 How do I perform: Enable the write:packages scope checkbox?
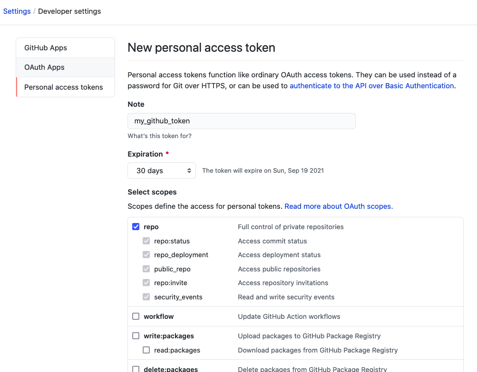click(x=136, y=336)
